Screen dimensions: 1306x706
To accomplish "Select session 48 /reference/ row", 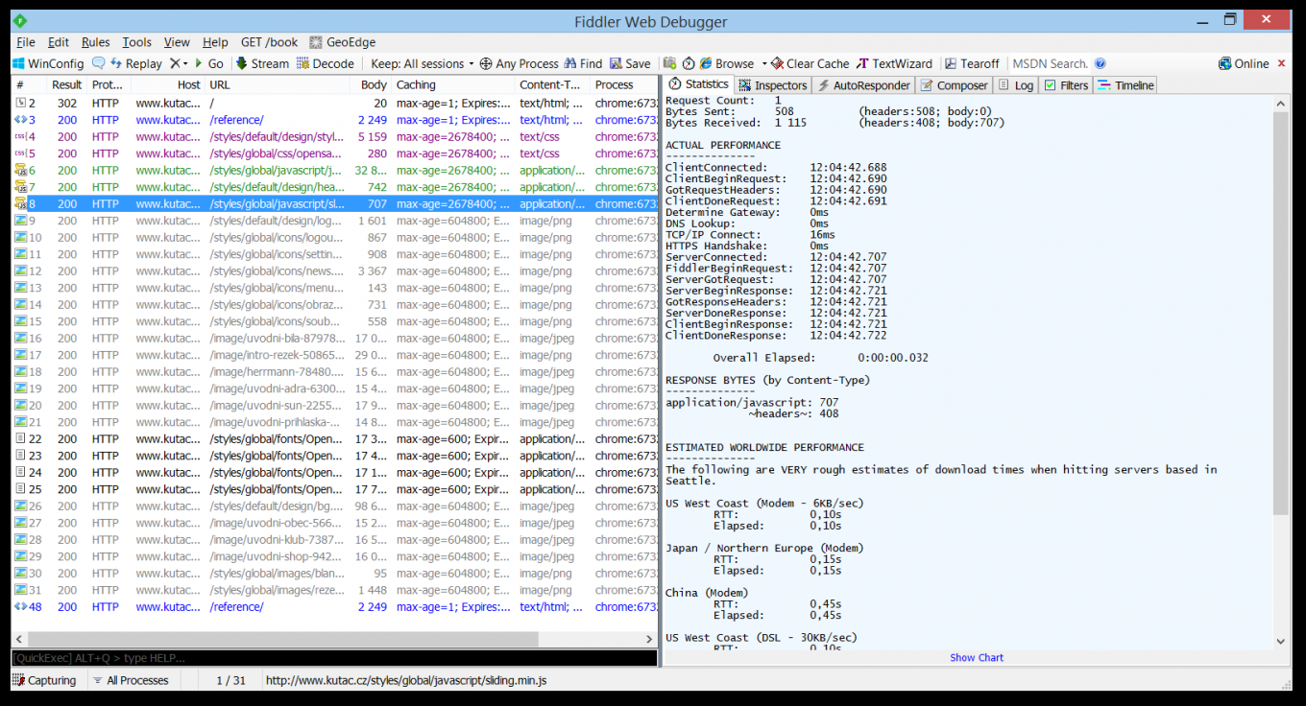I will click(x=334, y=606).
